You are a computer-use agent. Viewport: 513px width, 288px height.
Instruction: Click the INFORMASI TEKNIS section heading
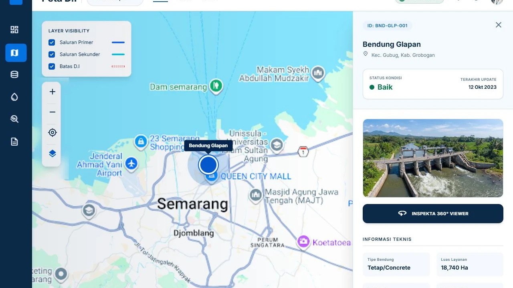(x=387, y=239)
